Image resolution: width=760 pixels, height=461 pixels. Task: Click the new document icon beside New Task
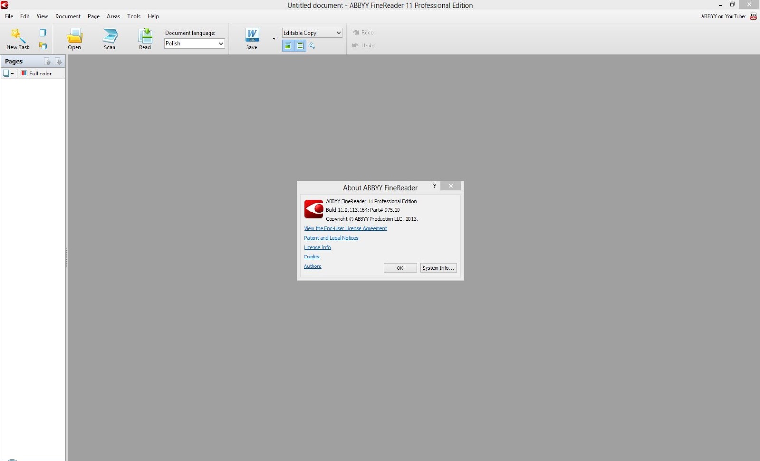coord(43,33)
